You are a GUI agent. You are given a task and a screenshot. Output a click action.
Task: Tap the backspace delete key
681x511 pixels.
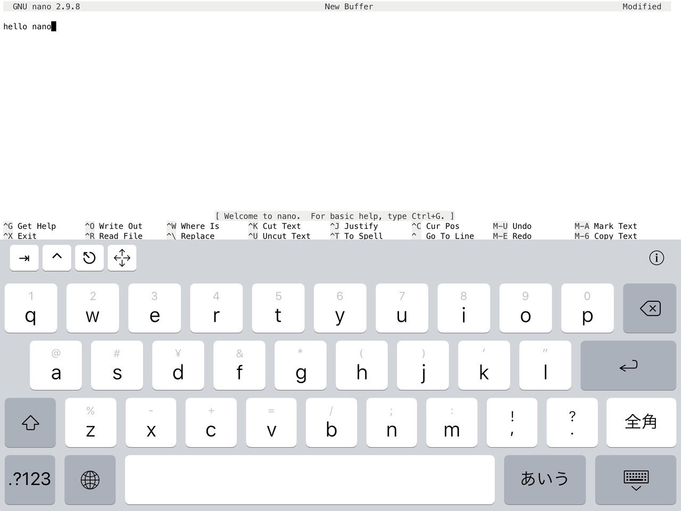coord(650,308)
